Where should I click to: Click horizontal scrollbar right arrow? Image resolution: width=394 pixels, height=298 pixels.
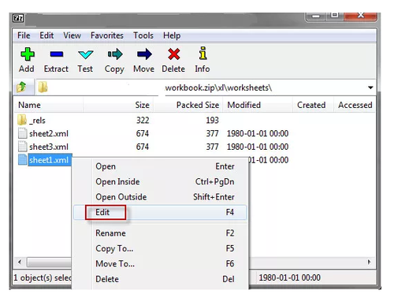pyautogui.click(x=369, y=262)
